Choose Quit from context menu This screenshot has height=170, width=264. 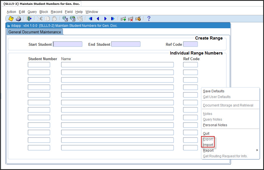tap(206, 134)
